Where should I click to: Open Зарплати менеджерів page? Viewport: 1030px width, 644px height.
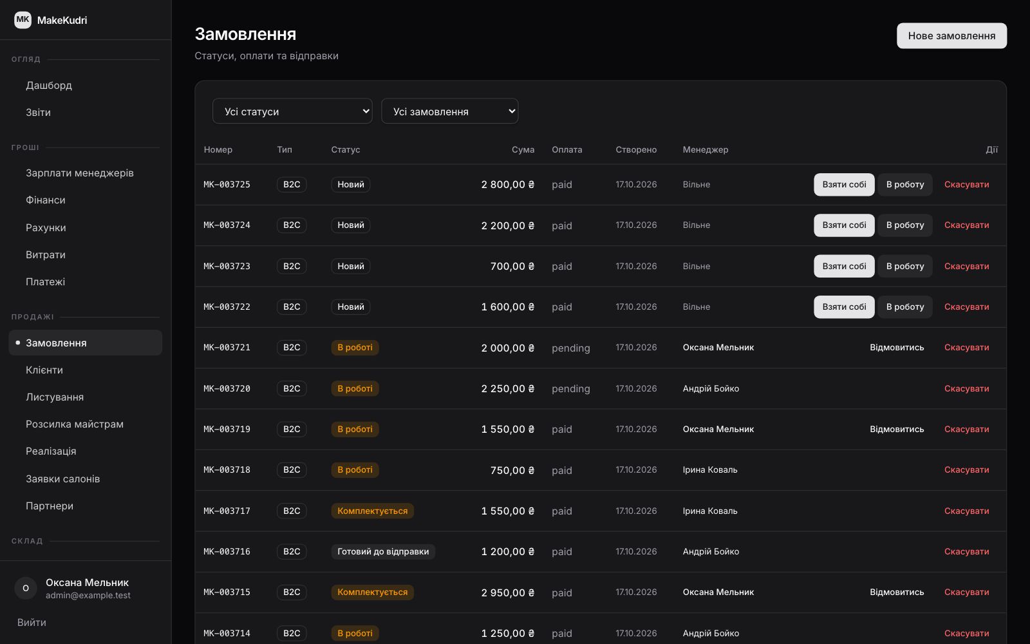pyautogui.click(x=85, y=173)
